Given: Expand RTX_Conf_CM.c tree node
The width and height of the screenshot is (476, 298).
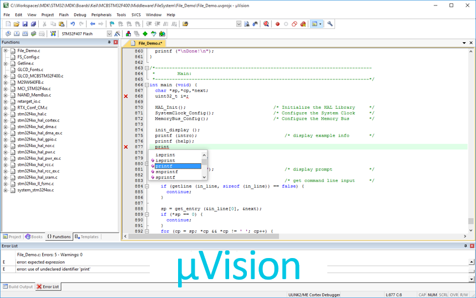Looking at the screenshot, I should pyautogui.click(x=6, y=108).
